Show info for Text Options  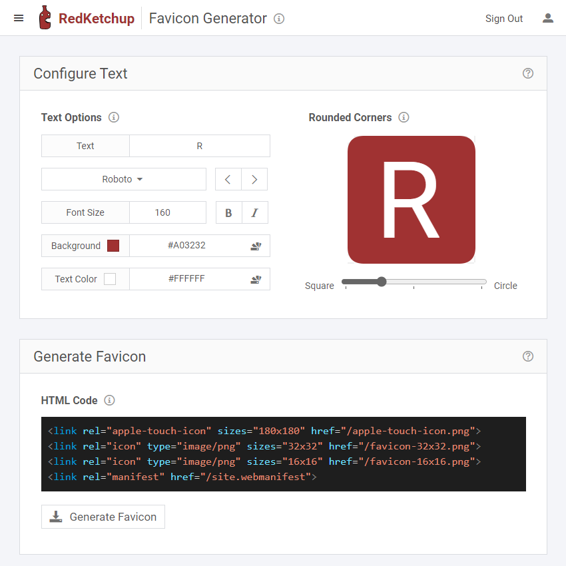[x=114, y=117]
